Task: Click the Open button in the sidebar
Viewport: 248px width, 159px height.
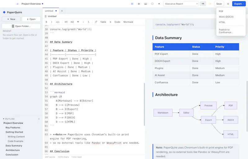Action: pyautogui.click(x=31, y=19)
